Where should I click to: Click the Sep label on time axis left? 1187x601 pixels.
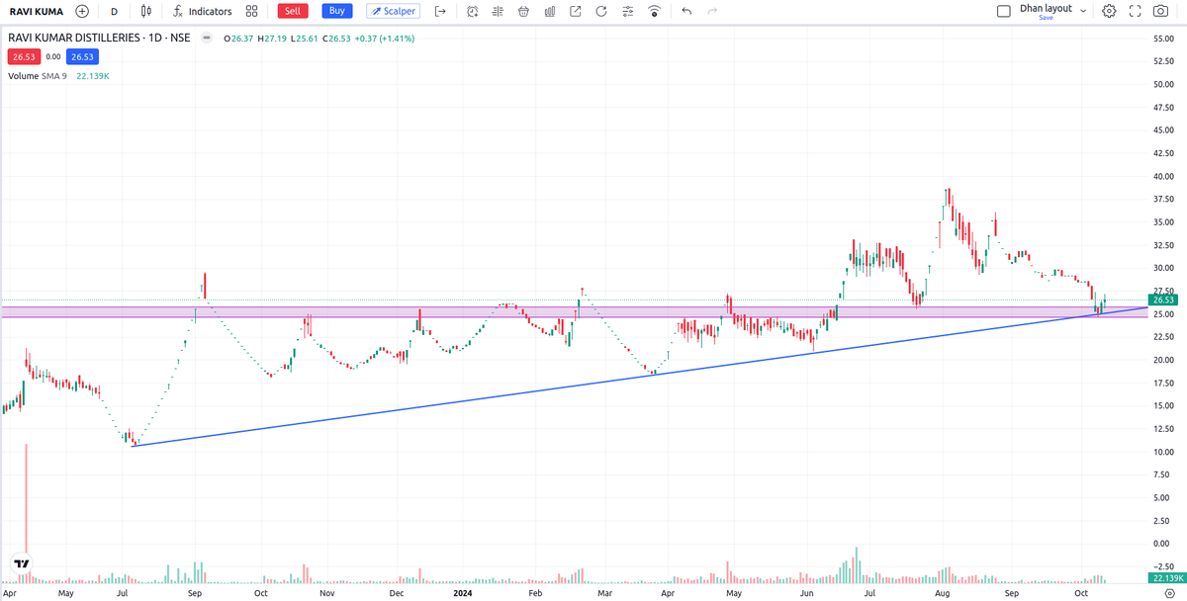(195, 594)
